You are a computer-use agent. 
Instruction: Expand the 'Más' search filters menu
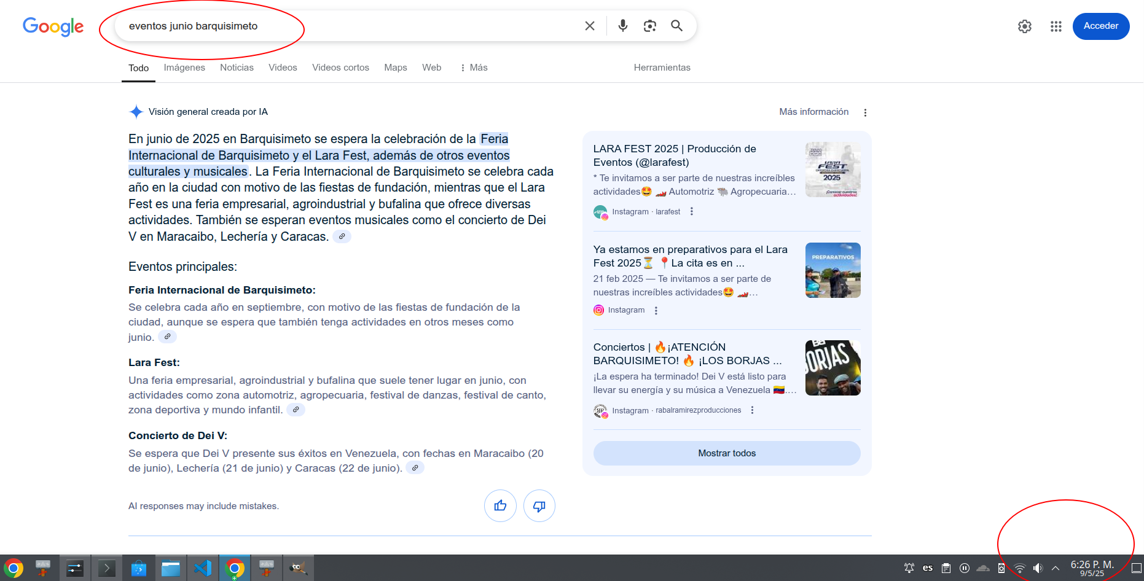(474, 68)
